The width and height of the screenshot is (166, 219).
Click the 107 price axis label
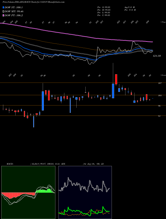160,83
